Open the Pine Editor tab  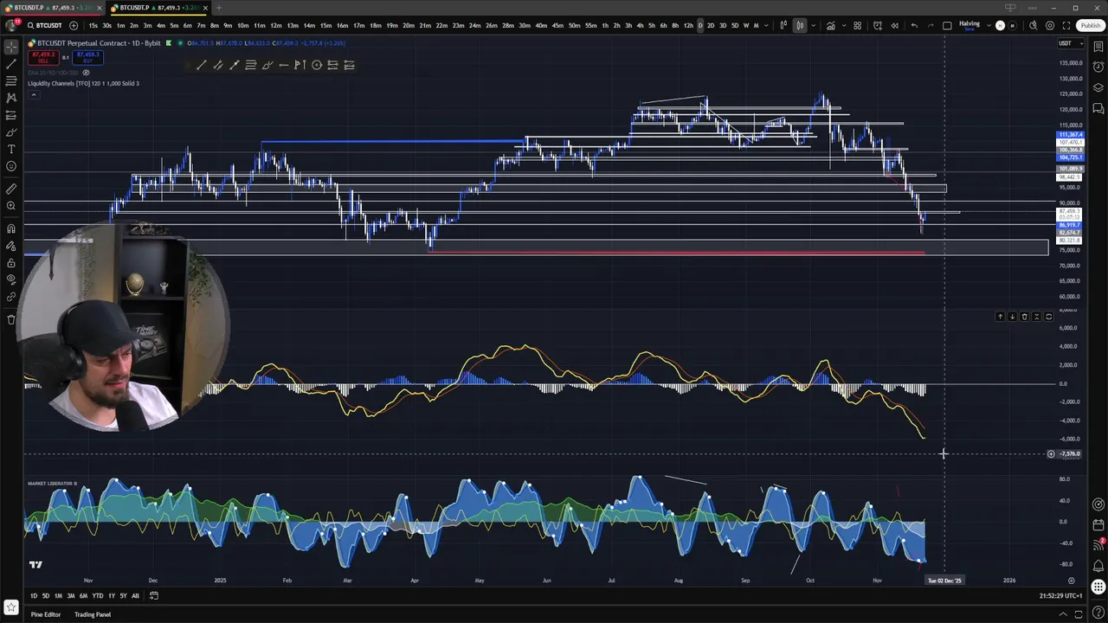(x=46, y=614)
